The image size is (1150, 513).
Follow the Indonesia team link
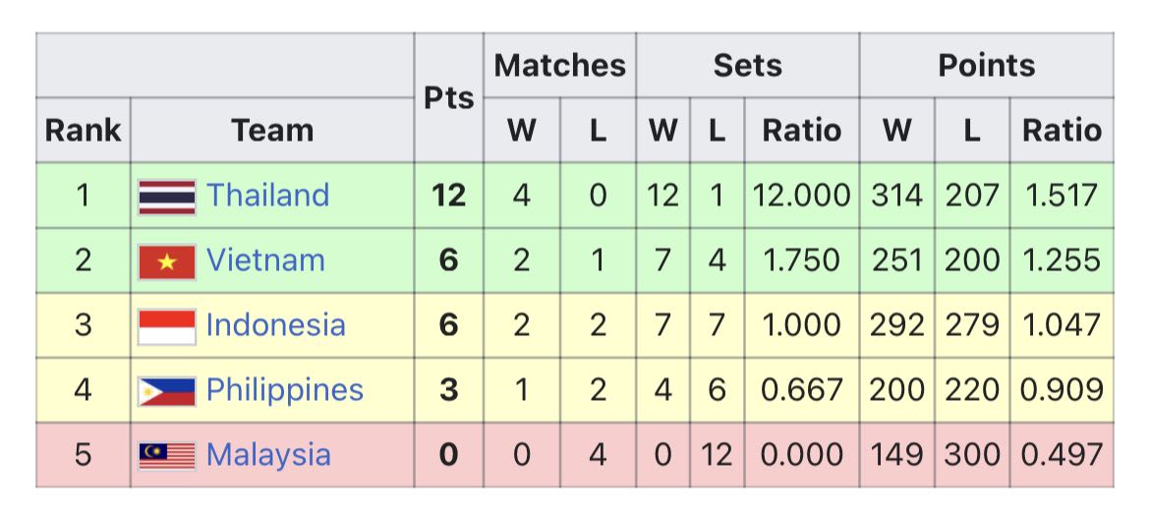(275, 325)
